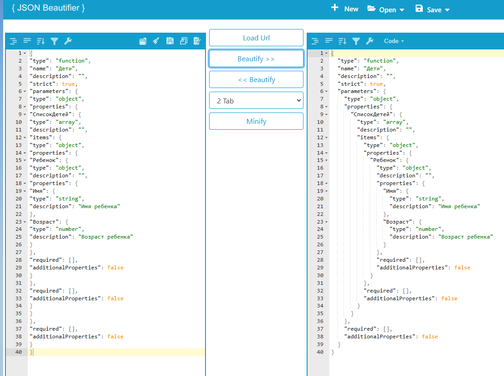
Task: Collapse "properties" fold at line 14, right editor
Action: pyautogui.click(x=327, y=153)
